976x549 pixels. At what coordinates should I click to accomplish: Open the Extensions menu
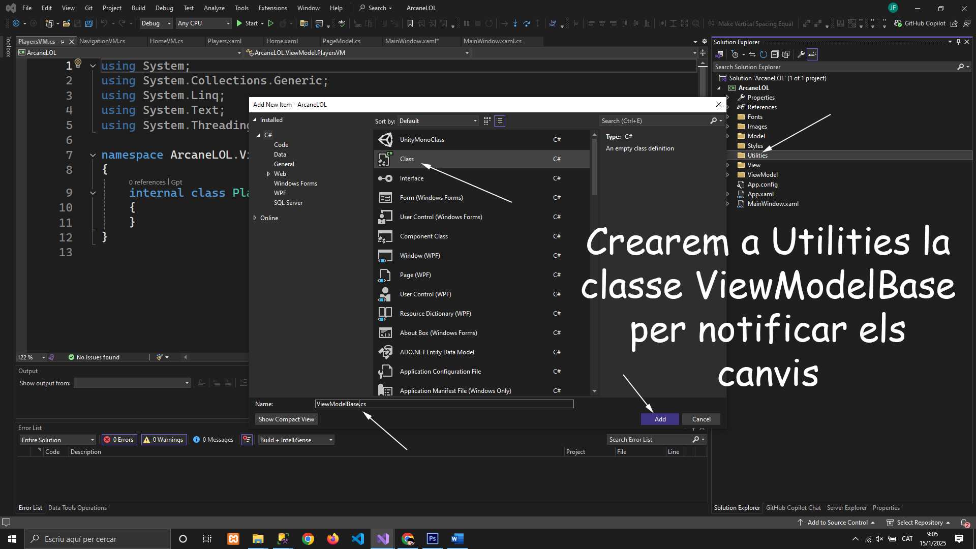(272, 8)
